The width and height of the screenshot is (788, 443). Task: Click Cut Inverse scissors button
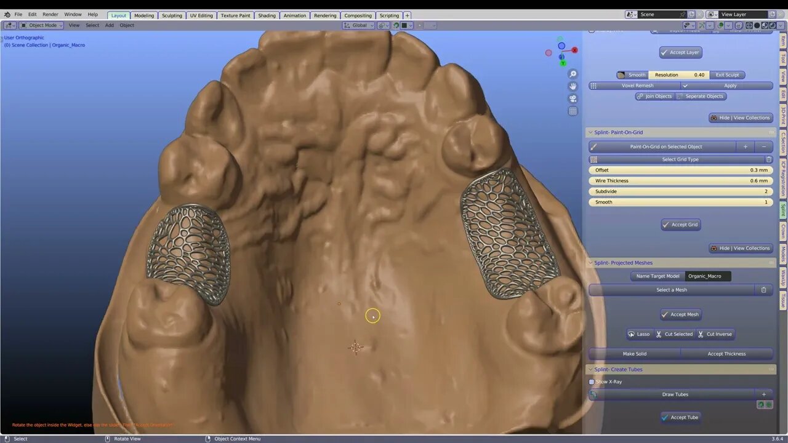[x=715, y=334]
